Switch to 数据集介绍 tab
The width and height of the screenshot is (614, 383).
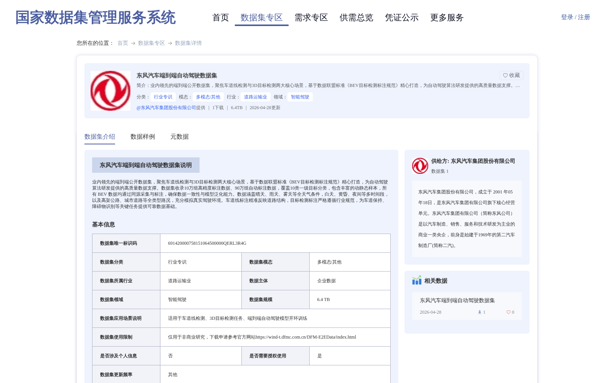(x=100, y=137)
